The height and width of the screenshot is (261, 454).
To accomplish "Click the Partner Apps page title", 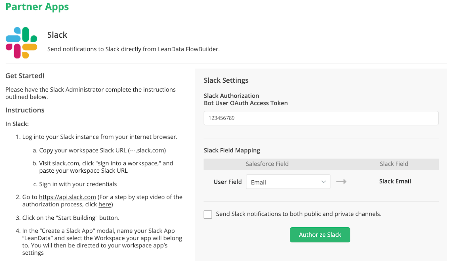I will click(x=37, y=7).
